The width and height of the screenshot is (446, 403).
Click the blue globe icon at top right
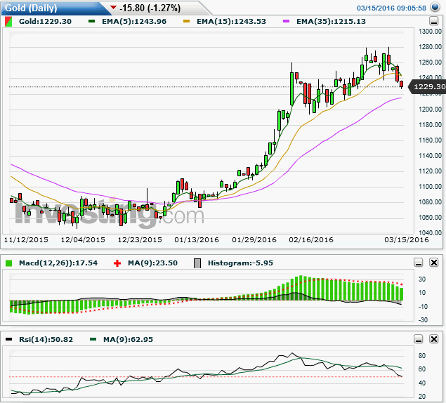[x=435, y=7]
